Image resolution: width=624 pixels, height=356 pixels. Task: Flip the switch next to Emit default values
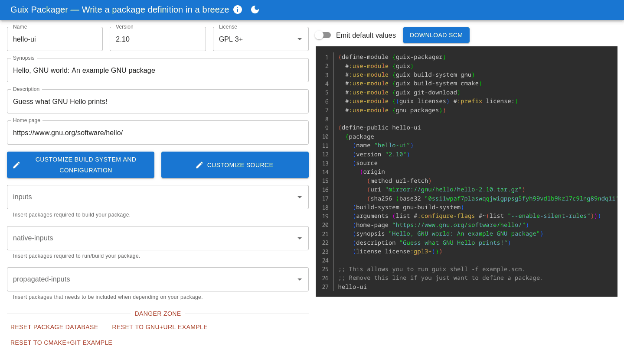[x=323, y=35]
